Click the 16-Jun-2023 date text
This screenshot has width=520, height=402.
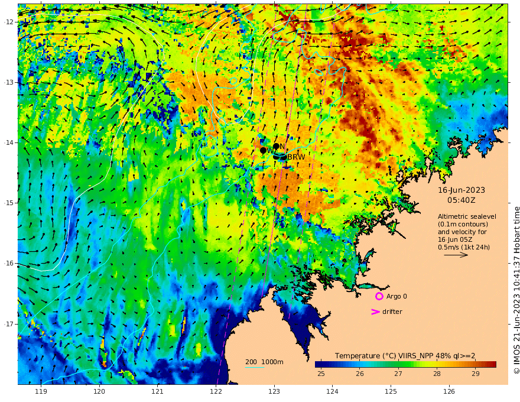pos(461,190)
